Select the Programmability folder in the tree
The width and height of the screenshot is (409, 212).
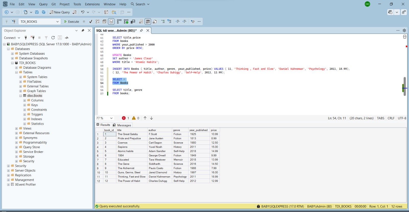pyautogui.click(x=35, y=143)
